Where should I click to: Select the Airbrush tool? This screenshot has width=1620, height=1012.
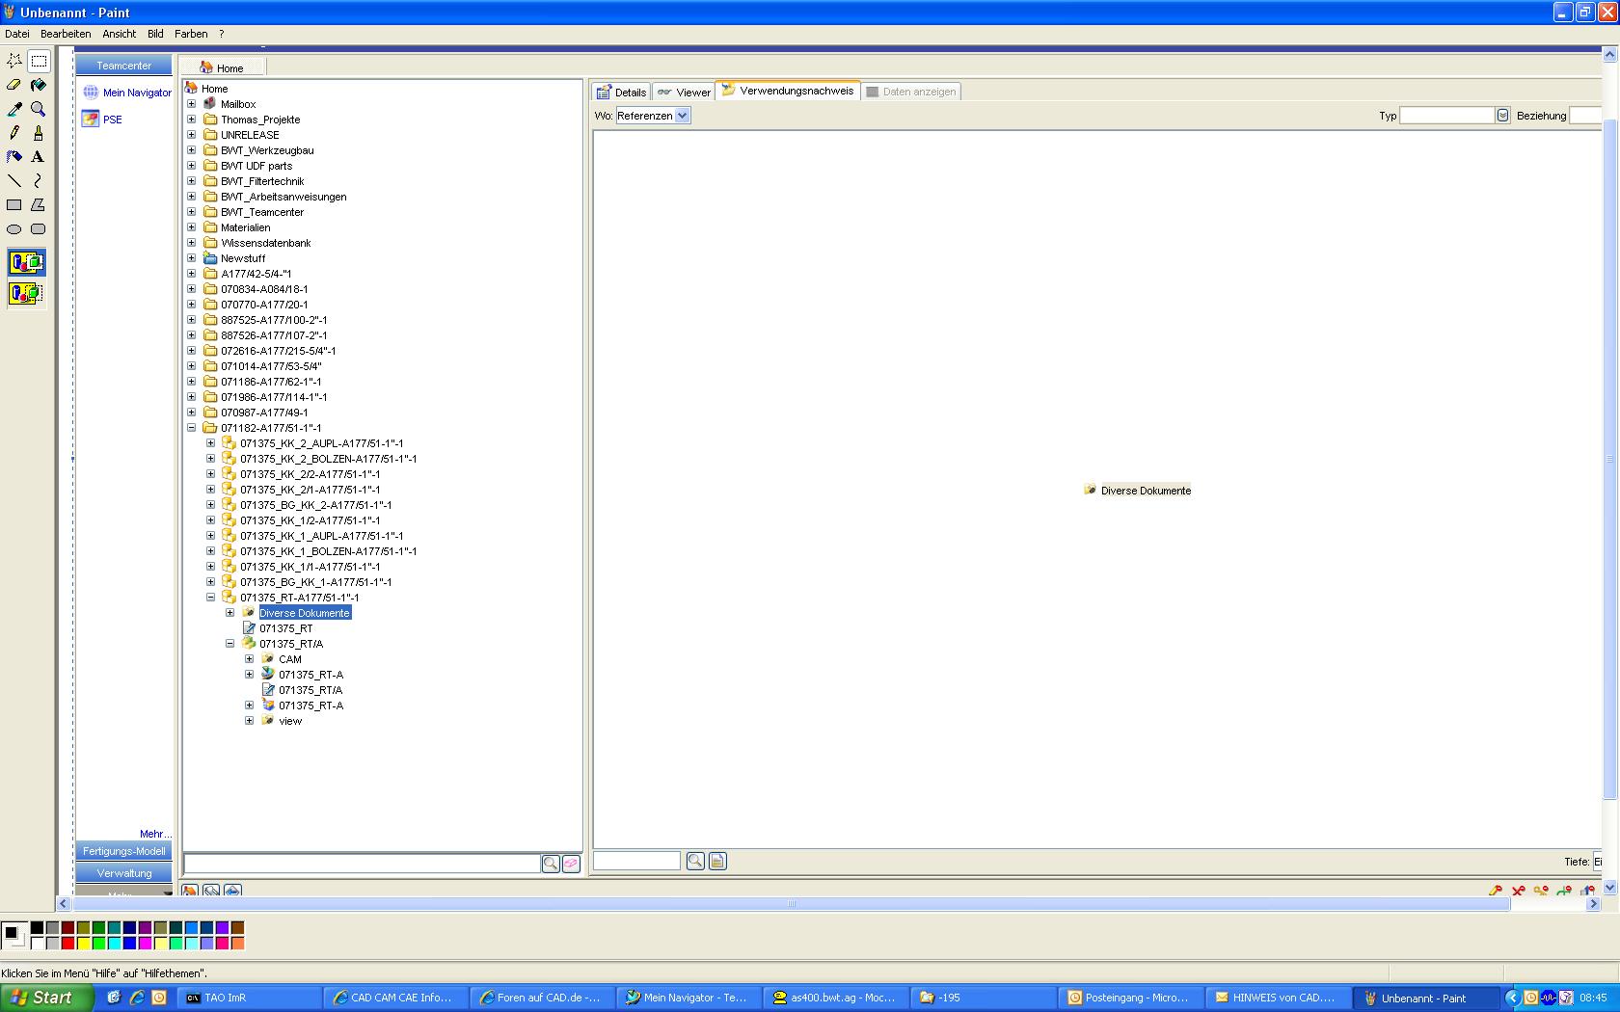click(14, 157)
